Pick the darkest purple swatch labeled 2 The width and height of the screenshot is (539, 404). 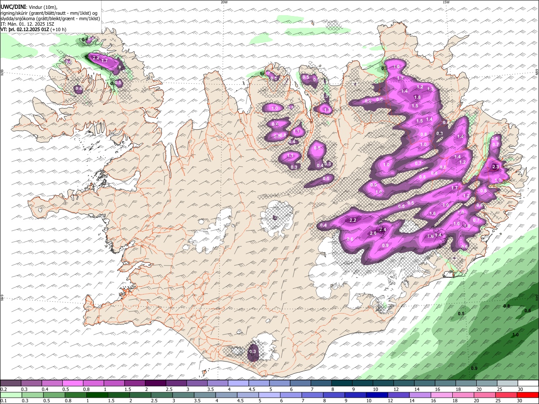(x=155, y=383)
